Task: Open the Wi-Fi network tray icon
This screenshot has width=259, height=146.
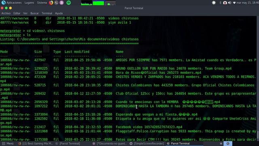Action: pos(234,3)
